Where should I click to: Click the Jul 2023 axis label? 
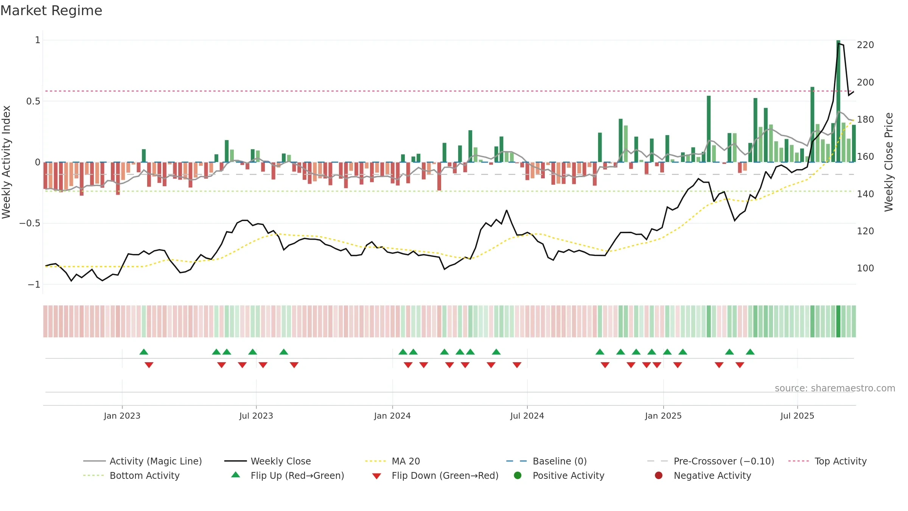point(256,416)
